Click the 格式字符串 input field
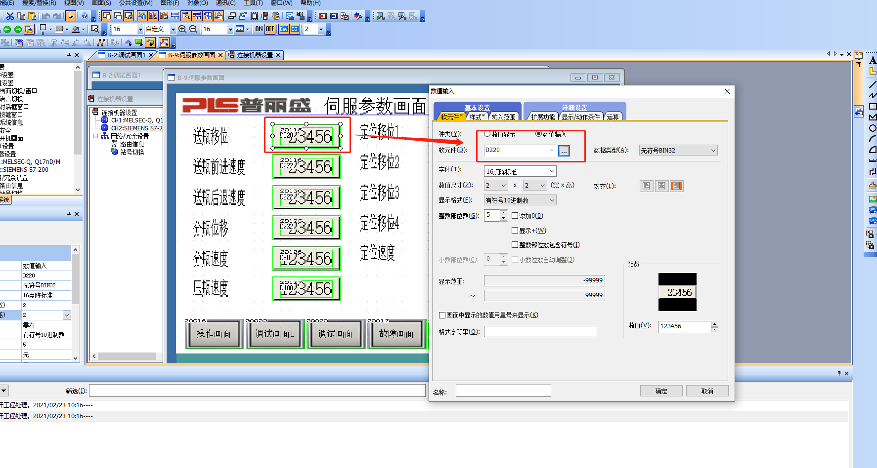Screen dimensions: 877x468 point(540,332)
